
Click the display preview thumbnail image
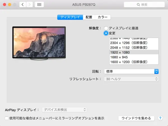point(39,43)
